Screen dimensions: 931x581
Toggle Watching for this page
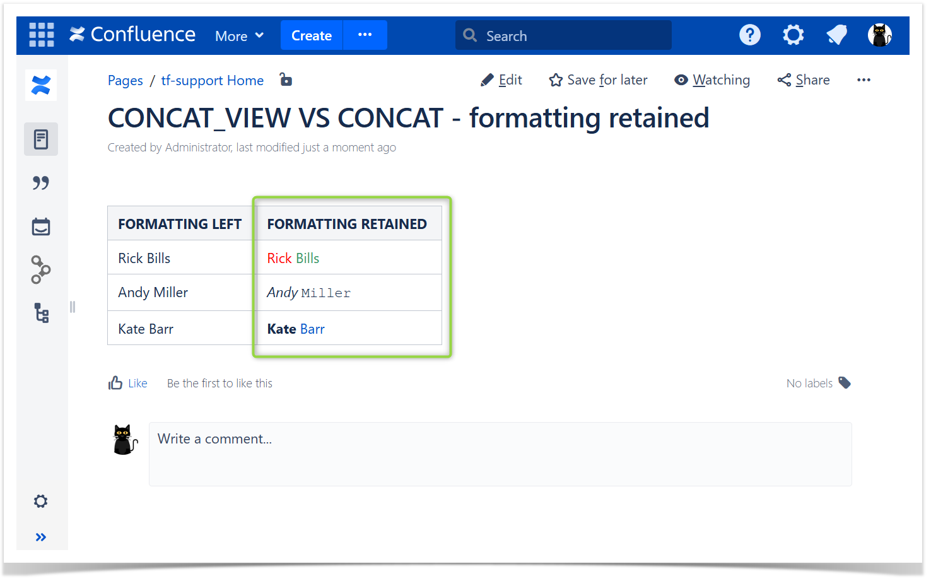(x=712, y=80)
